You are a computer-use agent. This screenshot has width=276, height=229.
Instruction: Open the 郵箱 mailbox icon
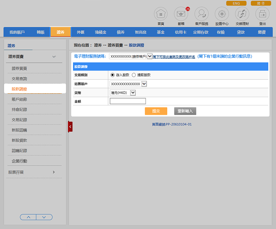point(181,14)
